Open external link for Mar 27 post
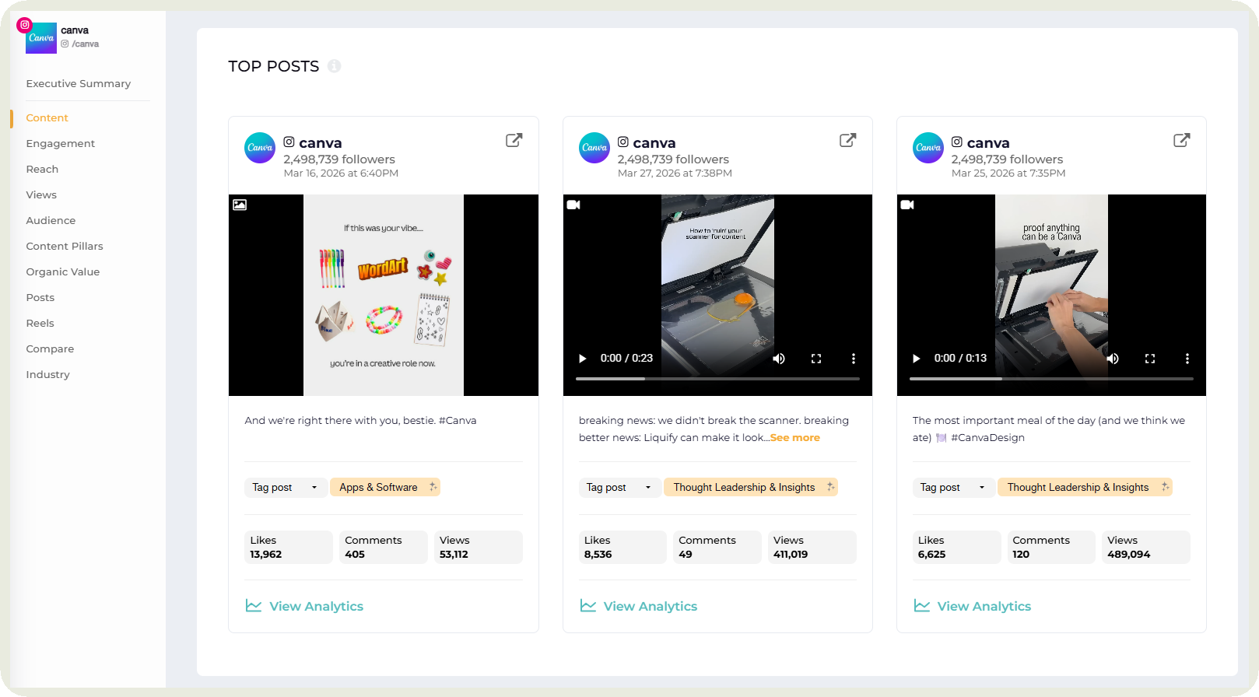Screen dimensions: 1259x697 847,140
